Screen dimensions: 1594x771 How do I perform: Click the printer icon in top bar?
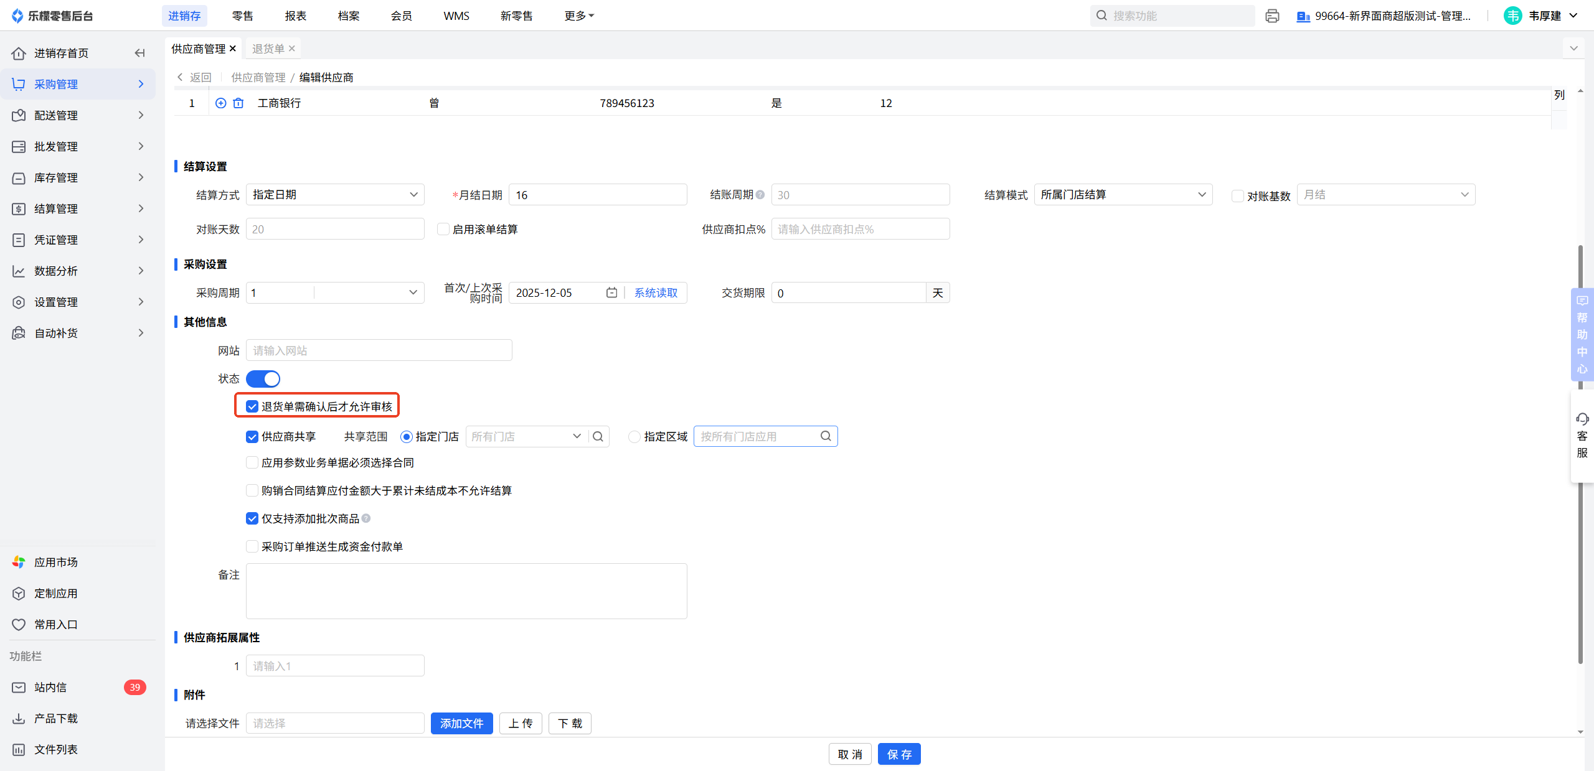1272,16
